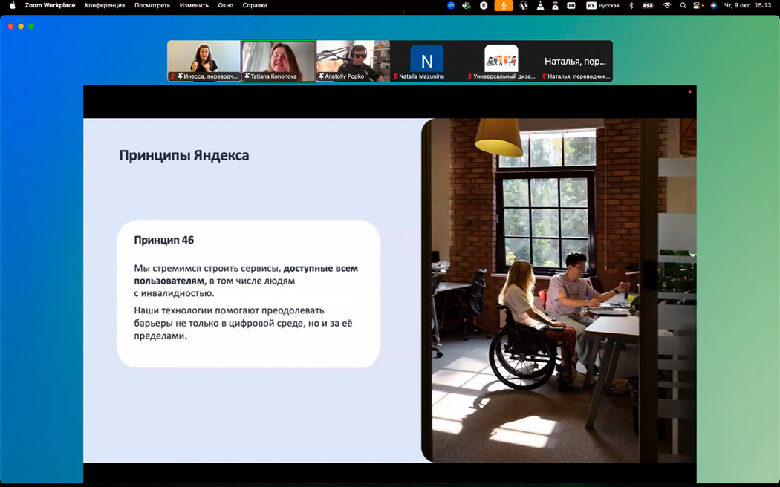Select Anatoliy Popko's video thumbnail
The height and width of the screenshot is (487, 780).
click(x=353, y=60)
